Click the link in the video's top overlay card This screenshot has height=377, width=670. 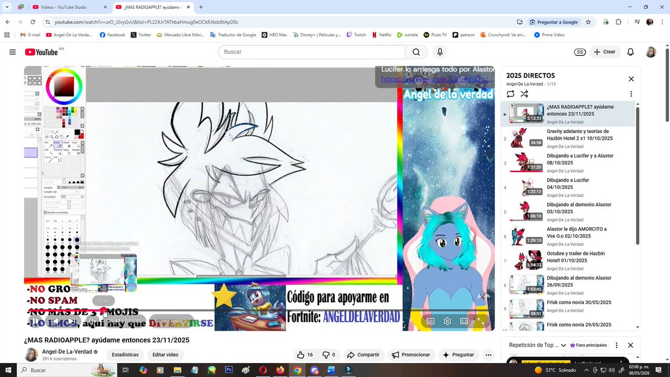coord(435,79)
